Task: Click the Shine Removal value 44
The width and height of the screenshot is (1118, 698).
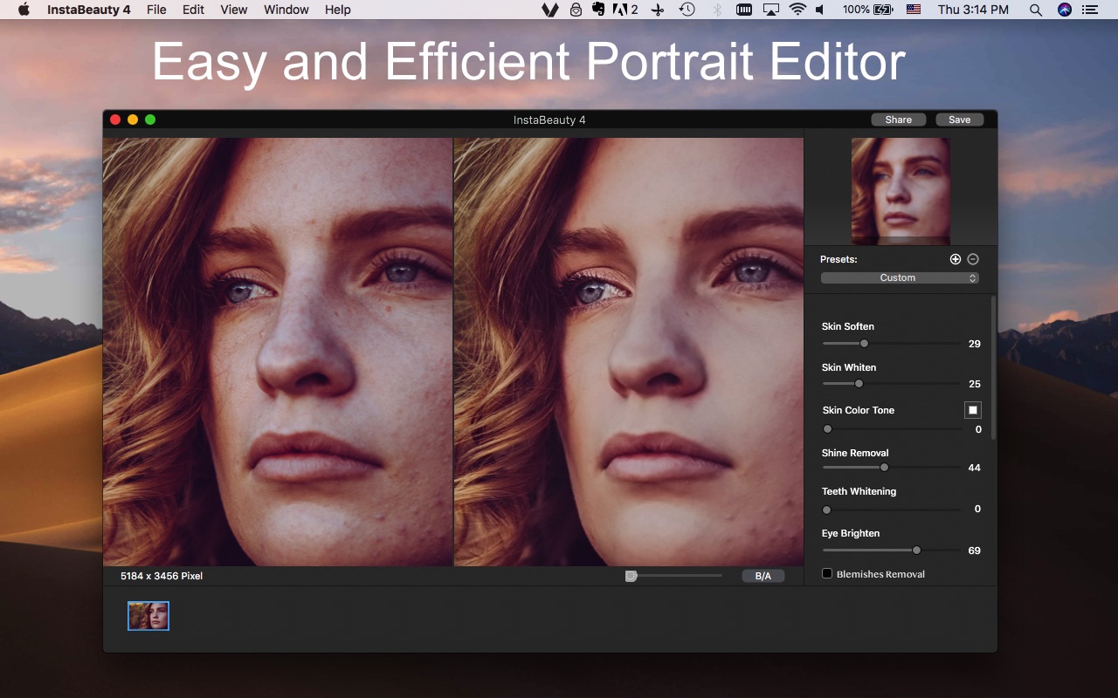Action: [975, 468]
